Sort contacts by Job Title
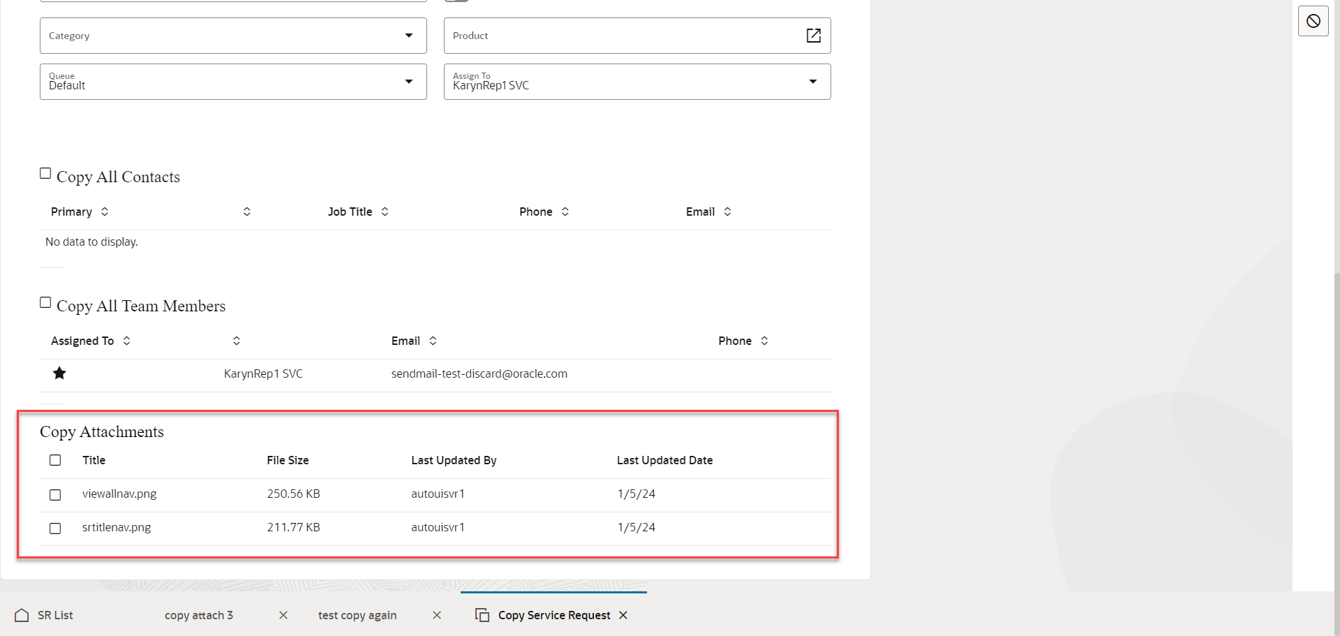The height and width of the screenshot is (636, 1340). [385, 212]
